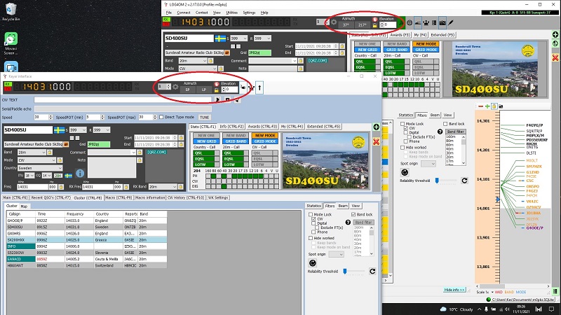Click the Hide info >> button
This screenshot has width=561, height=315.
[x=454, y=290]
